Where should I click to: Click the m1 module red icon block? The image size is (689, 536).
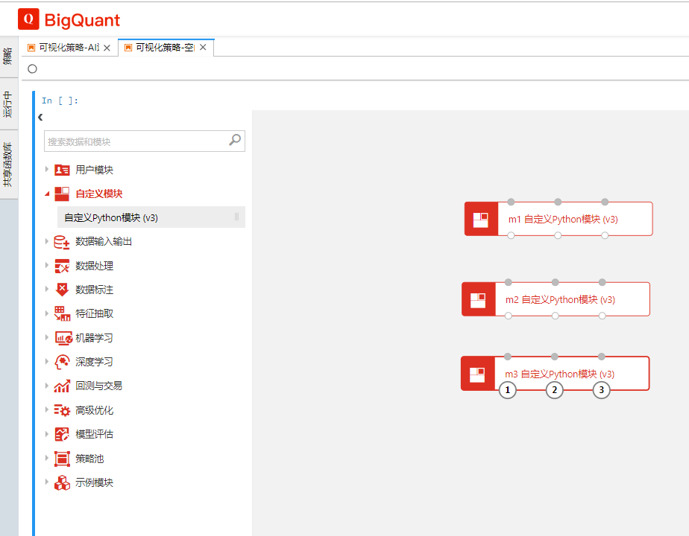click(481, 219)
